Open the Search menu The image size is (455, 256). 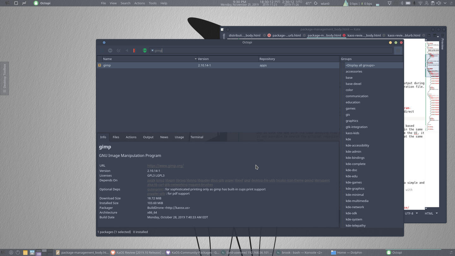point(125,3)
